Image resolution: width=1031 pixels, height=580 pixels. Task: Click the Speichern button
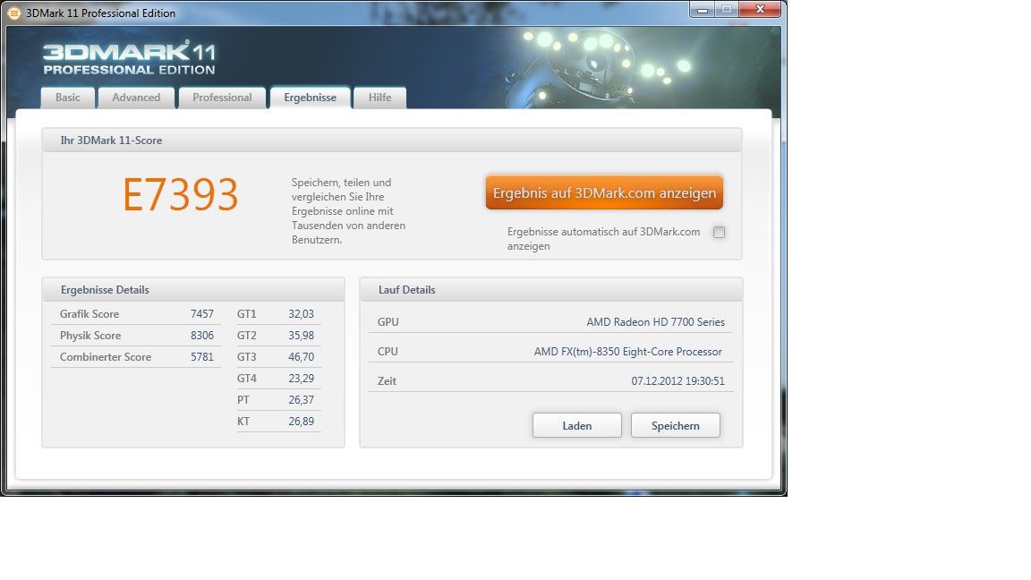tap(676, 425)
